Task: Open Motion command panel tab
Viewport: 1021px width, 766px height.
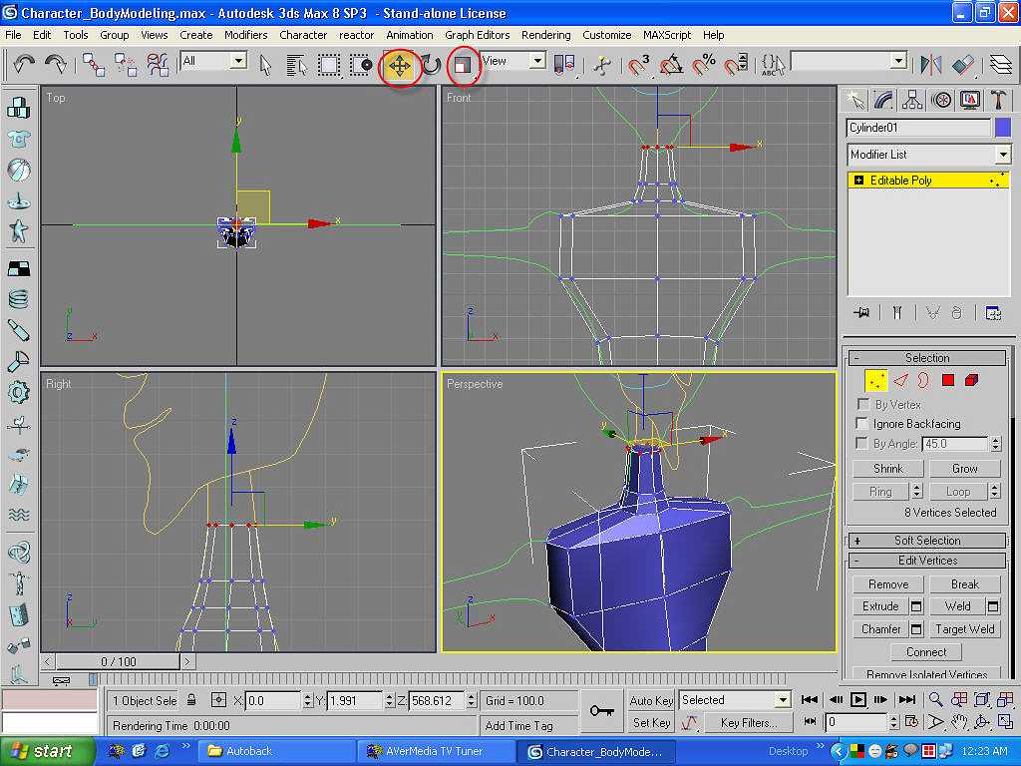Action: point(941,100)
